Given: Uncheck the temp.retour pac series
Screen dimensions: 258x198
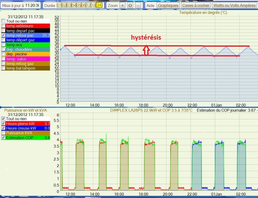Looking at the screenshot, I should pyautogui.click(x=3, y=35).
